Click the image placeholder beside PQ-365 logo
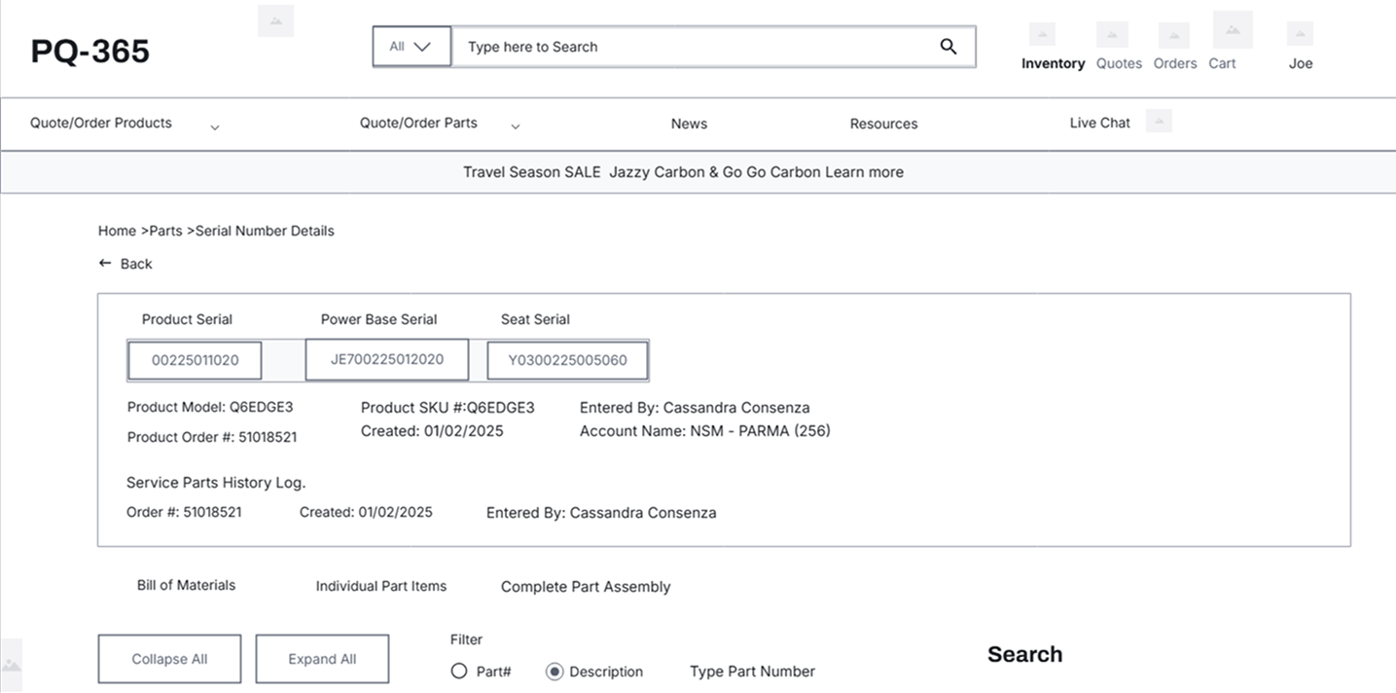The width and height of the screenshot is (1396, 693). click(x=275, y=20)
